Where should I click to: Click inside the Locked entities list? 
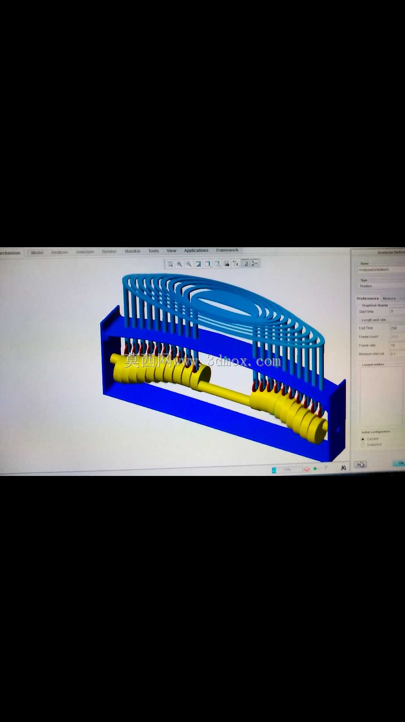coord(381,396)
